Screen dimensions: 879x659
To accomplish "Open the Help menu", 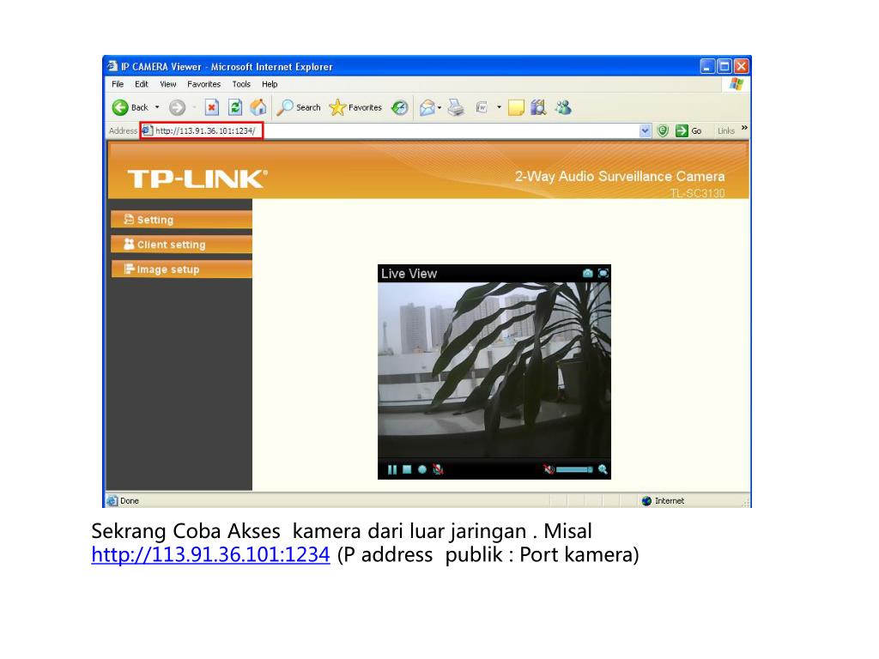I will (x=270, y=84).
